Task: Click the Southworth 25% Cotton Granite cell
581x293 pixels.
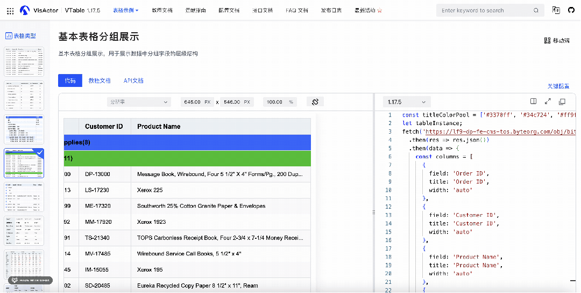Action: point(221,206)
